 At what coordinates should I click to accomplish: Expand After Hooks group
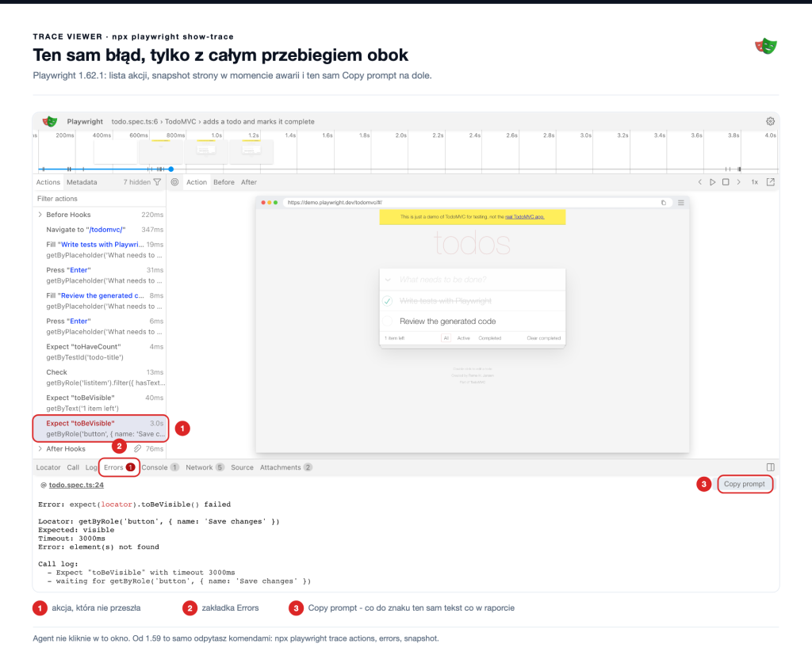pyautogui.click(x=40, y=448)
